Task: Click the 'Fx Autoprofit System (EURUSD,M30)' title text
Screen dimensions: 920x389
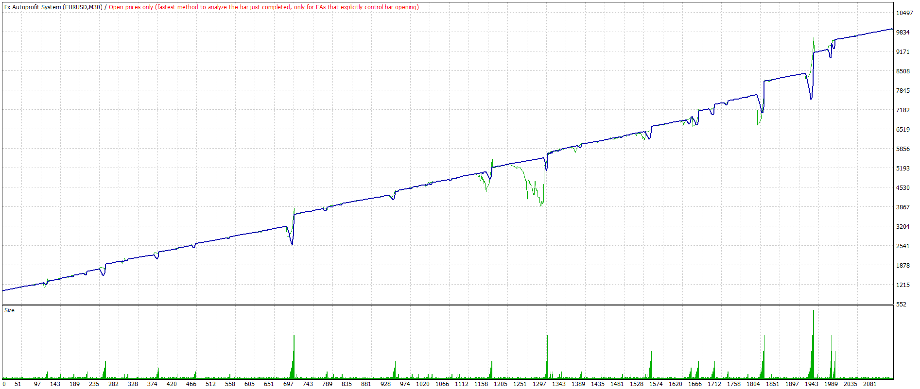Action: tap(53, 7)
